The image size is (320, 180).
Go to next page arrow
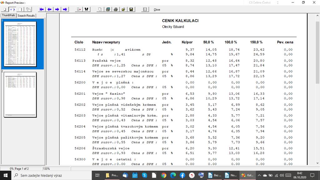click(x=57, y=9)
